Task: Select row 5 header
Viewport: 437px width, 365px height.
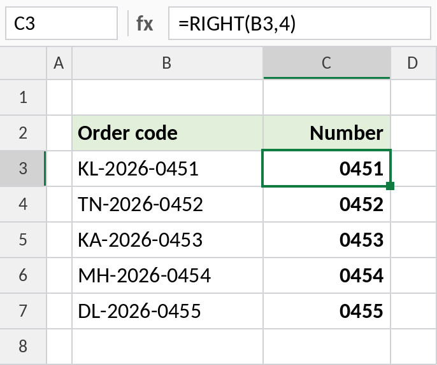Action: 23,240
